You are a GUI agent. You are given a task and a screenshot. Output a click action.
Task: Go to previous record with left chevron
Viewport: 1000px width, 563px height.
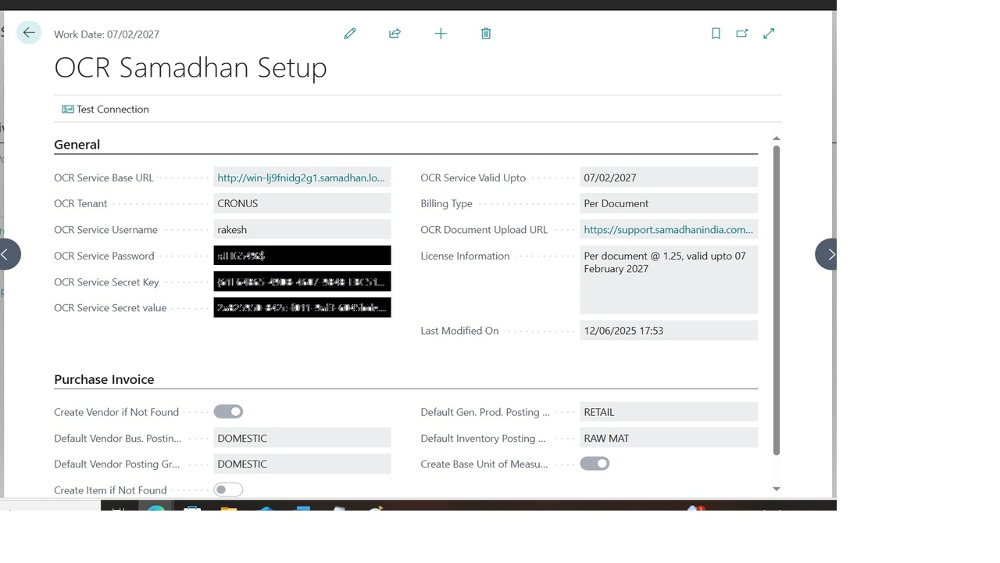(x=6, y=254)
